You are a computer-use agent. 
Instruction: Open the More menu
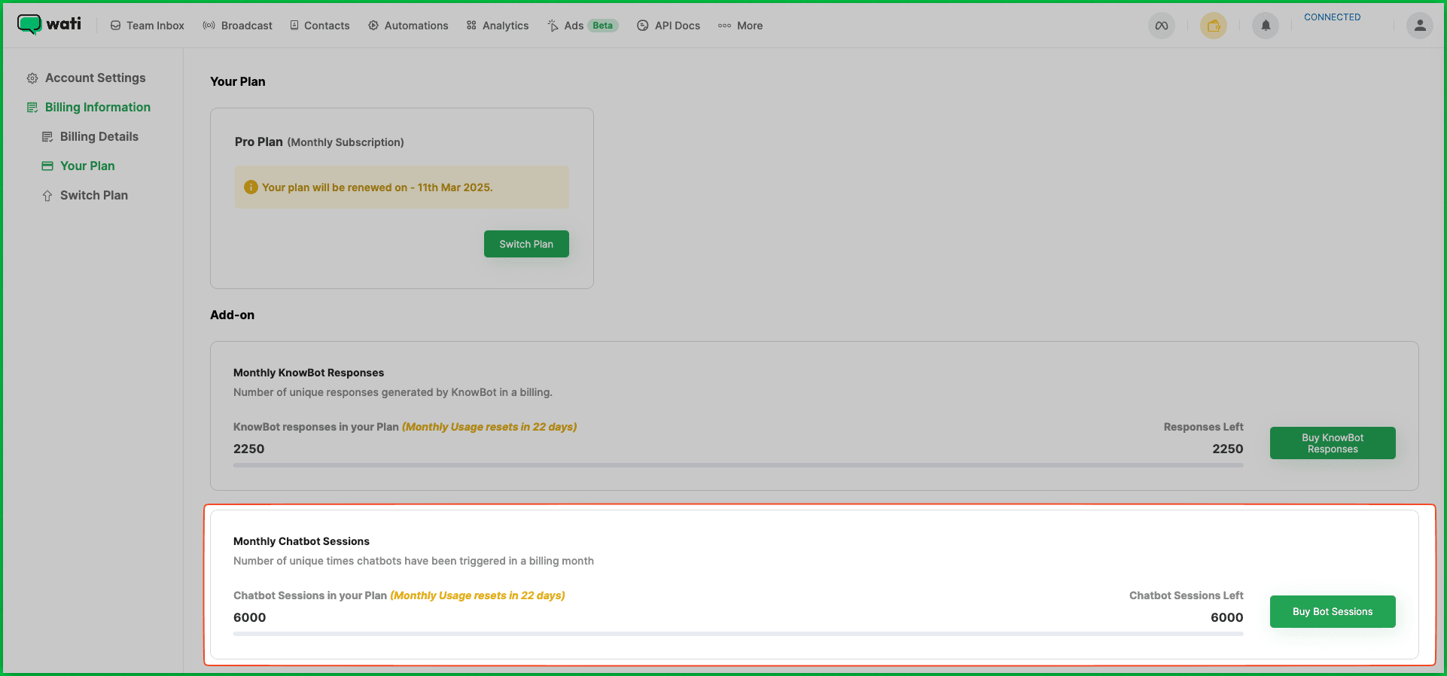point(740,26)
